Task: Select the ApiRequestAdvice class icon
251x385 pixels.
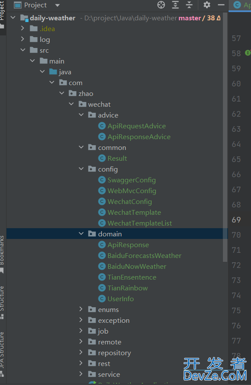Action: coord(102,126)
